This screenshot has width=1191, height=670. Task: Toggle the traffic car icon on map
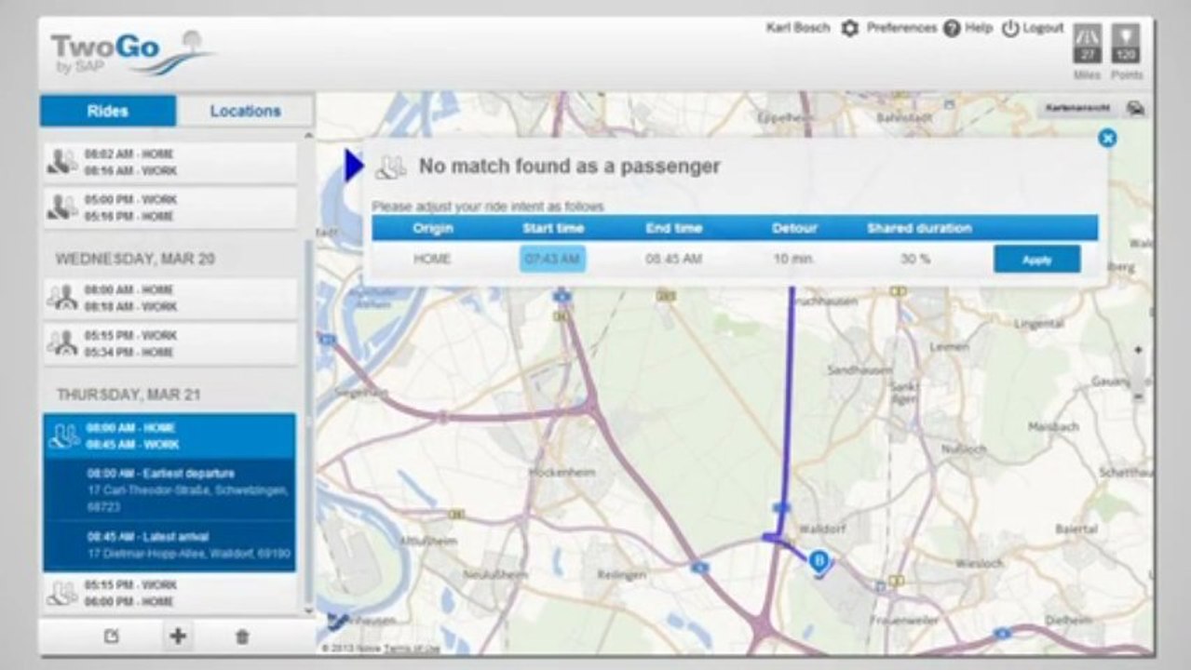point(1135,108)
